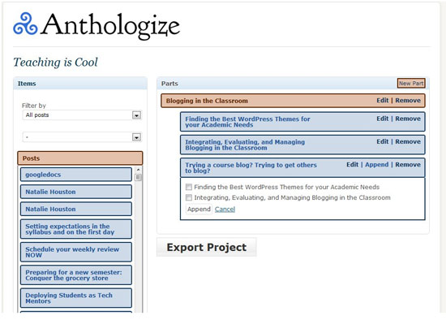
Task: Remove Integrating, Evaluating, and Managing Blogging item
Action: (x=408, y=141)
